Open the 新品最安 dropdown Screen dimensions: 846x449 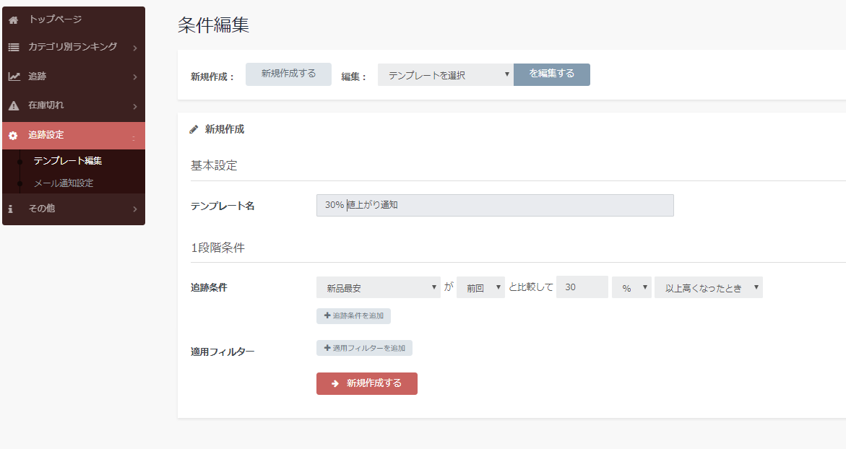379,287
